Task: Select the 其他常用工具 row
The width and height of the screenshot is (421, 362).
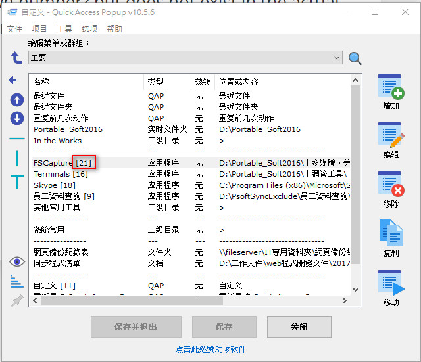Action: pos(191,208)
